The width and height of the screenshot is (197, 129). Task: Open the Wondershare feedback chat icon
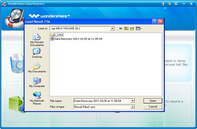pos(169,4)
